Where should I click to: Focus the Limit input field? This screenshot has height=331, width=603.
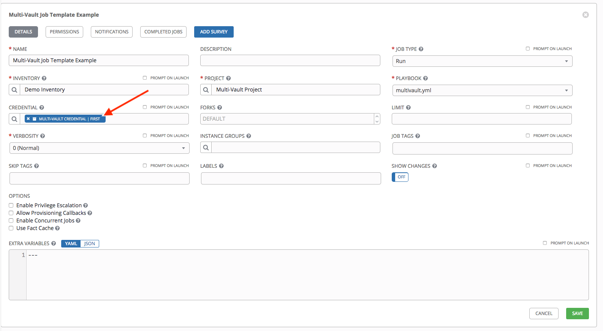tap(482, 119)
